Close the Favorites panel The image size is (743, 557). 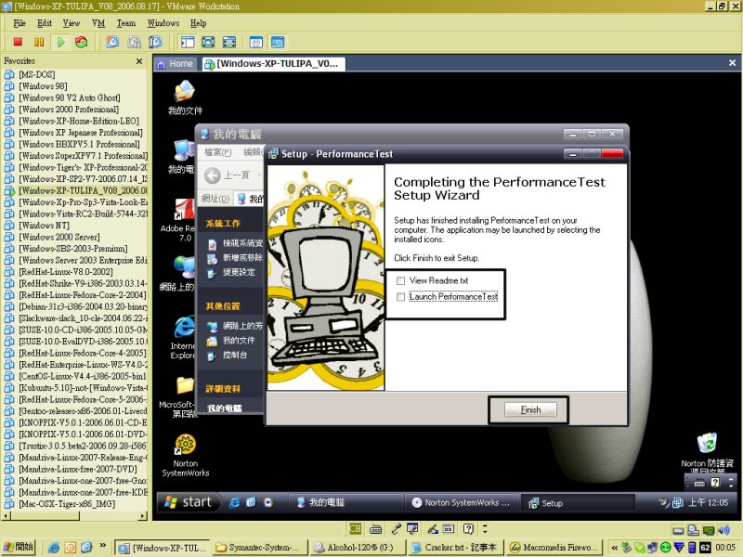pos(139,61)
